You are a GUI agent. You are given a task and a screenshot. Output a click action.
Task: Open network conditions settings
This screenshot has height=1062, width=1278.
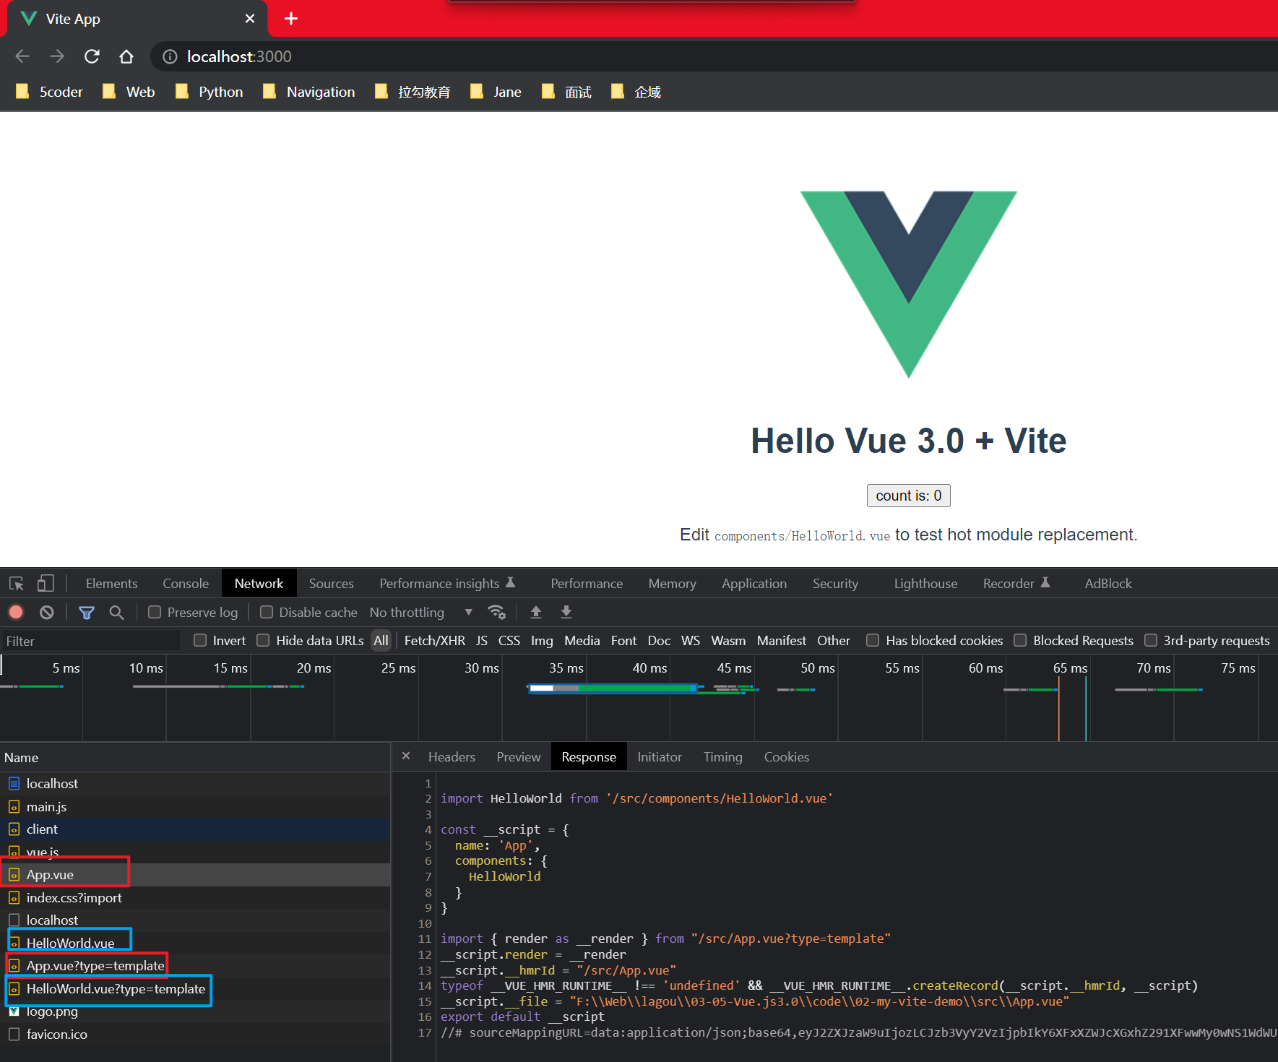496,612
